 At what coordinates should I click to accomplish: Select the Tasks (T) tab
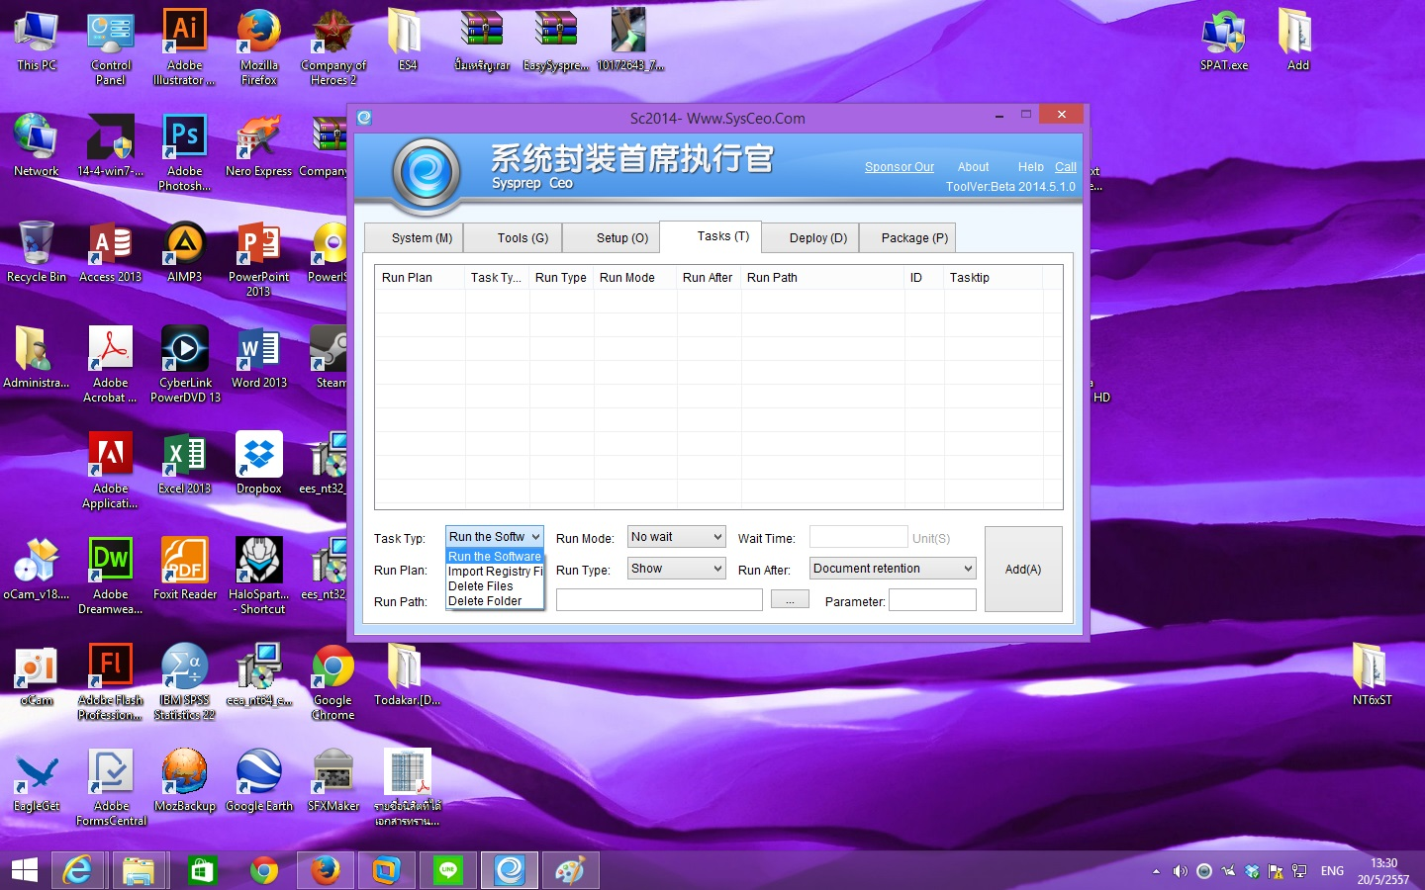711,236
